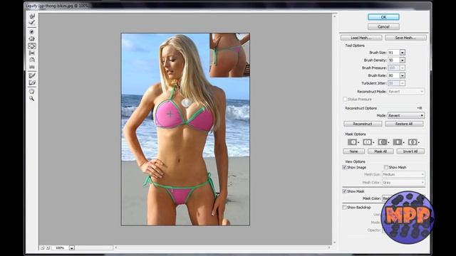The height and width of the screenshot is (256, 456).
Task: Click the zoom out minus button
Action: click(x=43, y=247)
